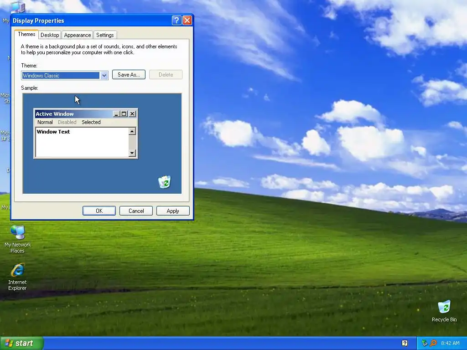Click the Recycle Bin desktop icon
The height and width of the screenshot is (350, 467).
click(x=444, y=311)
